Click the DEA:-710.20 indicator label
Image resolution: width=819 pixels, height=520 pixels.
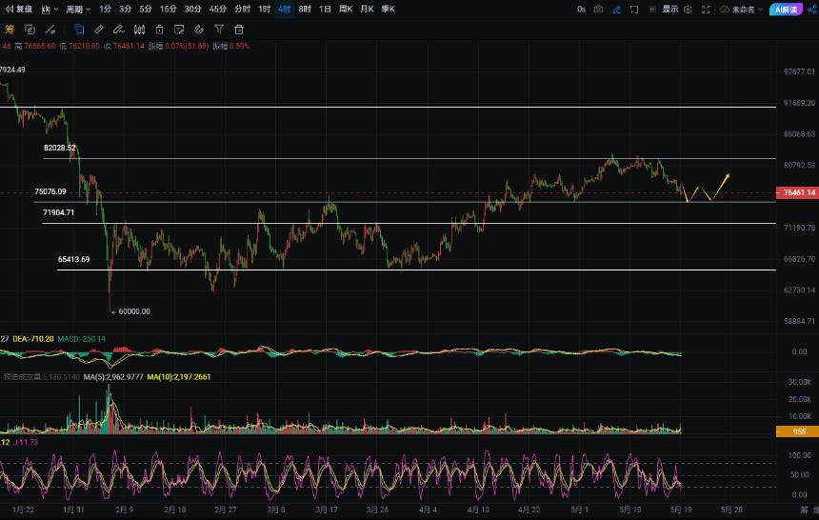click(x=33, y=339)
